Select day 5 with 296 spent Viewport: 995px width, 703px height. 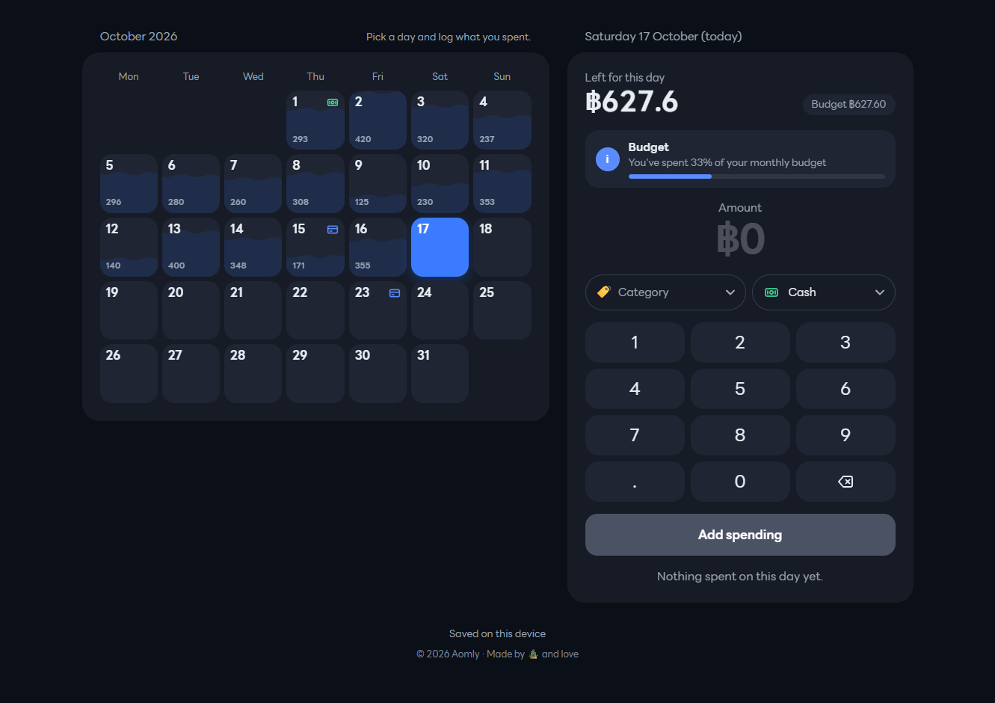(129, 184)
